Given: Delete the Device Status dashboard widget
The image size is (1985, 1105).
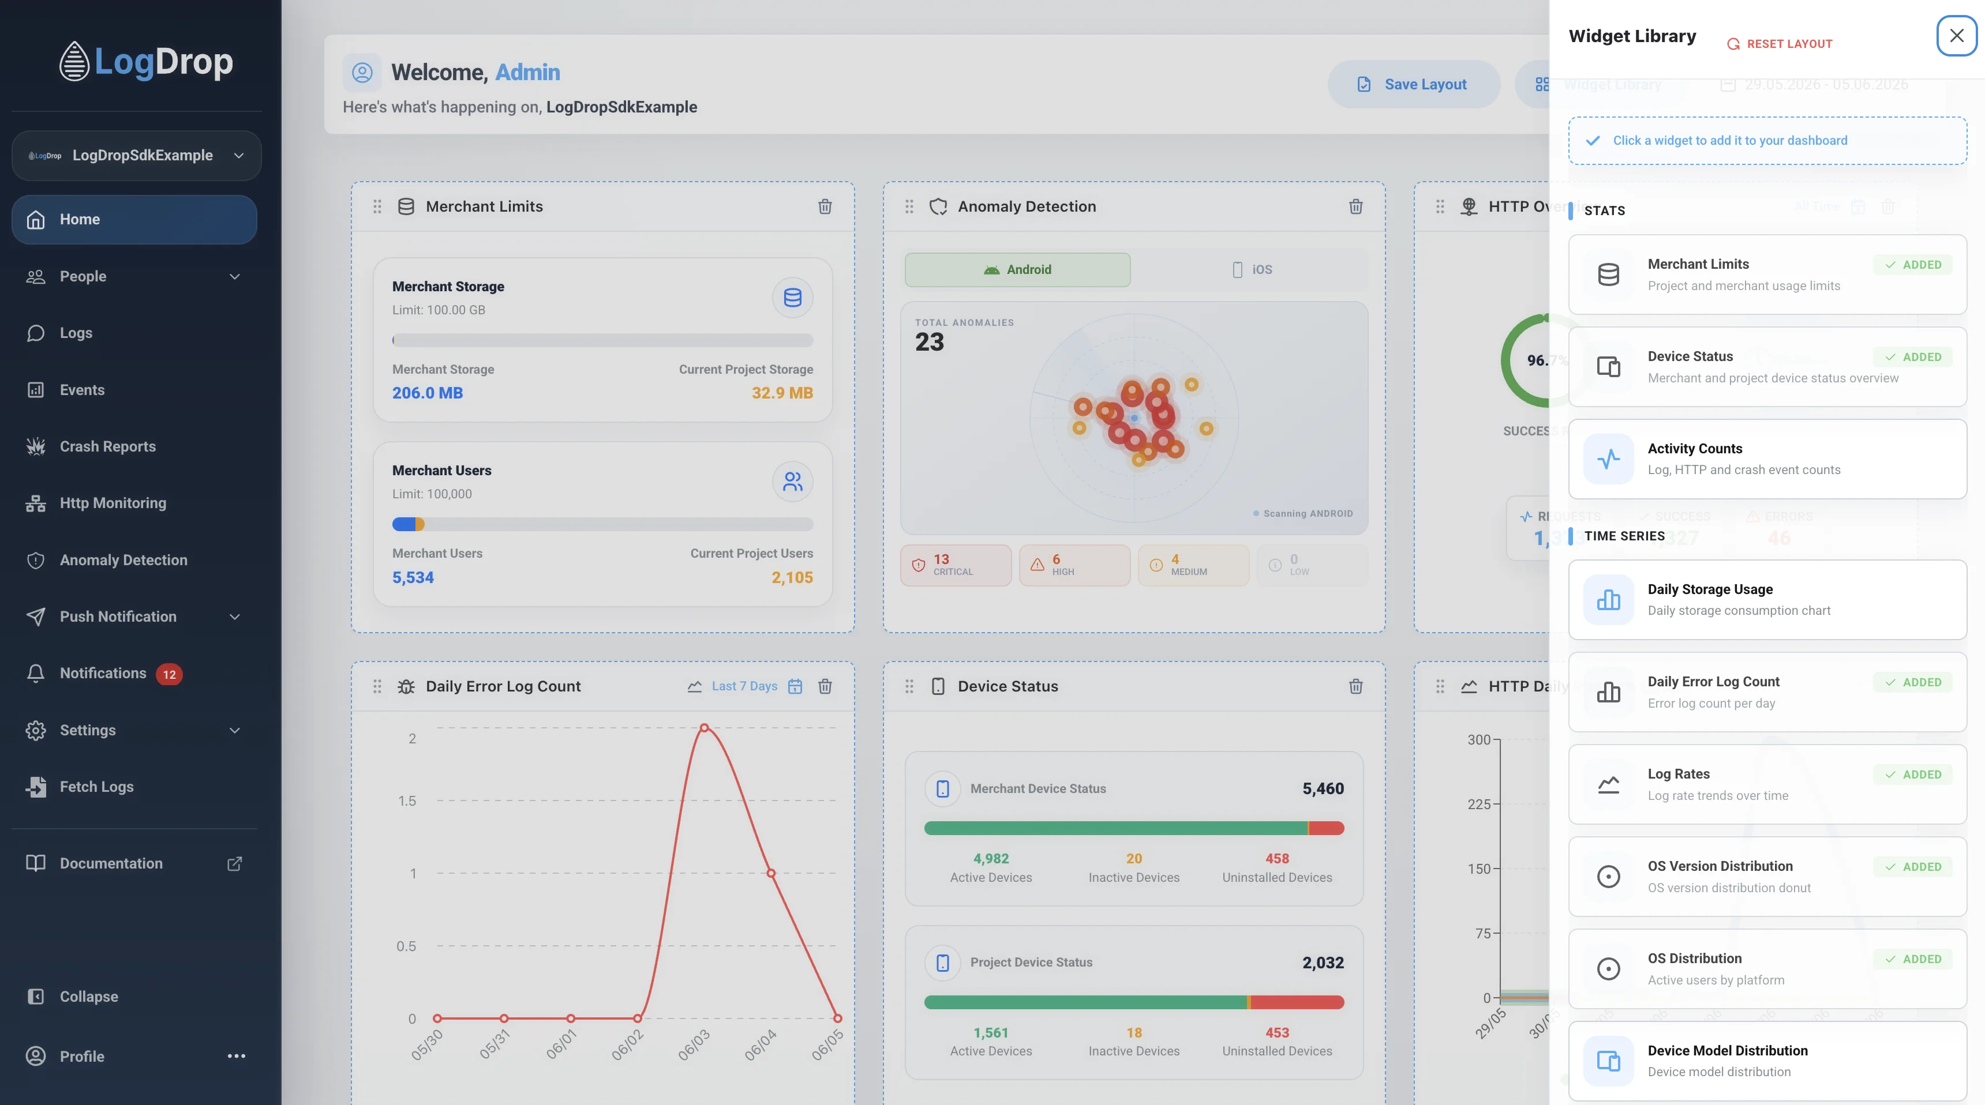Looking at the screenshot, I should tap(1355, 686).
